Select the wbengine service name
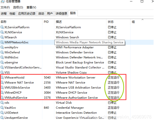The height and width of the screenshot is (122, 154). (11, 63)
